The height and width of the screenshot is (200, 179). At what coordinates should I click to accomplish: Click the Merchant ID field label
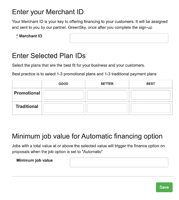coord(30,36)
